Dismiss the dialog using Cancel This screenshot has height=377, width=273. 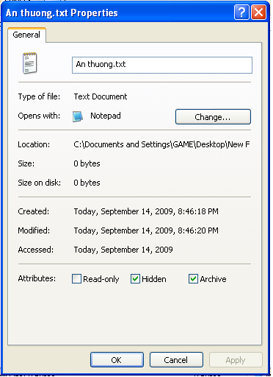pos(176,360)
